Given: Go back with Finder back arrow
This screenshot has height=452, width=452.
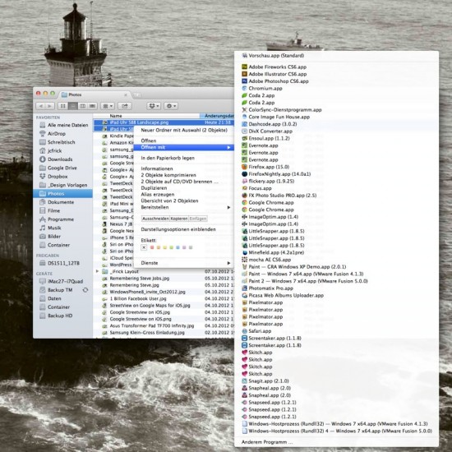Looking at the screenshot, I should 40,106.
